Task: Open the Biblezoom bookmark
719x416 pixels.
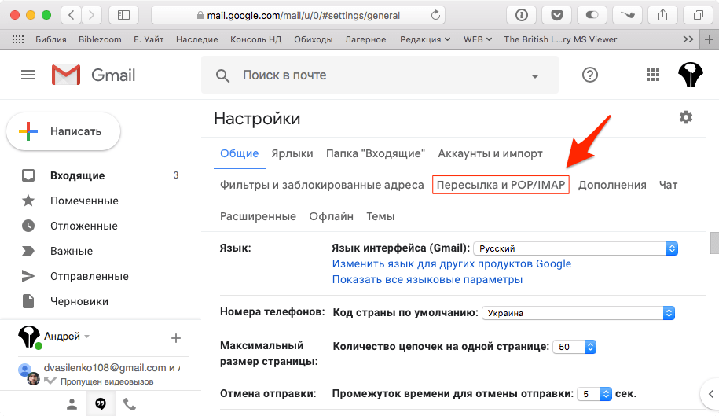Action: click(100, 39)
